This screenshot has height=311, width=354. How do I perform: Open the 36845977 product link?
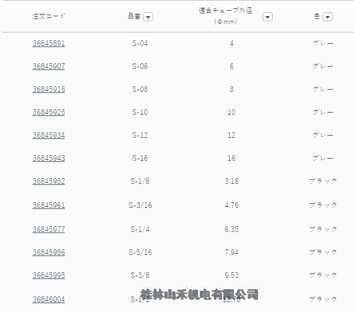click(x=49, y=229)
